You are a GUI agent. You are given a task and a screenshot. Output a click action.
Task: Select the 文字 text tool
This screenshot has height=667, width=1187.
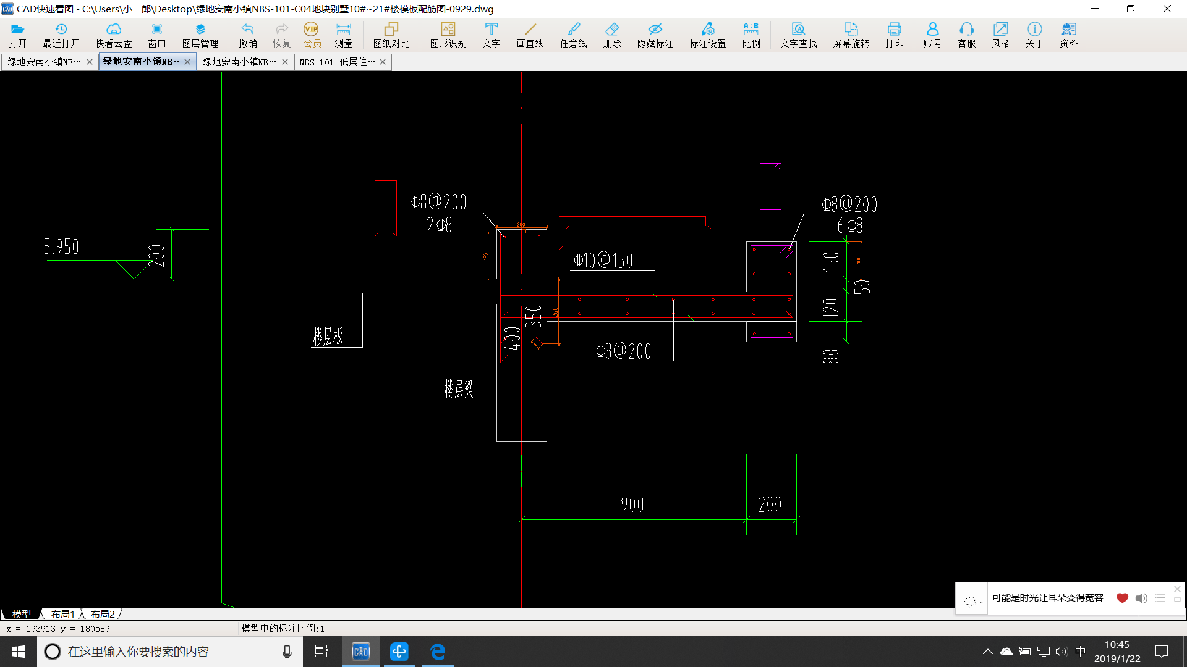pos(491,35)
